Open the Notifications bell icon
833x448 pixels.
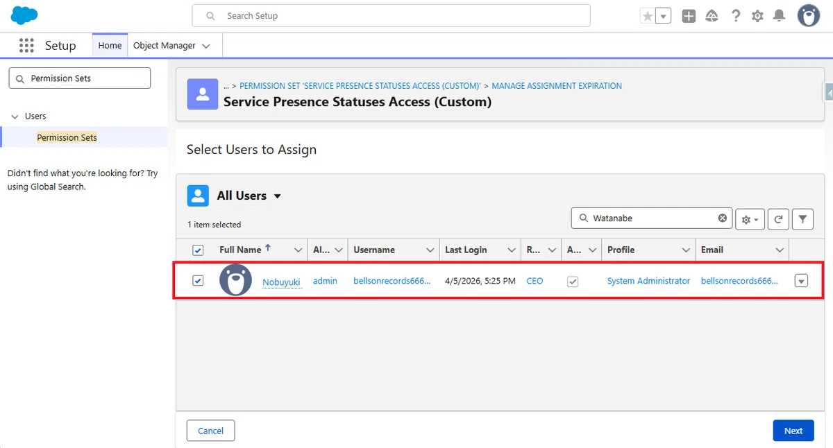(x=780, y=16)
